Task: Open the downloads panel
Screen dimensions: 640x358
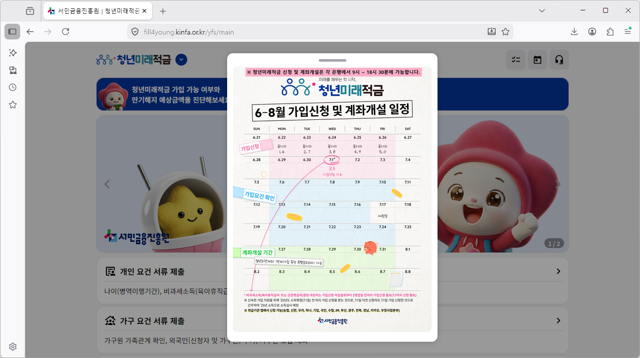Action: [574, 32]
